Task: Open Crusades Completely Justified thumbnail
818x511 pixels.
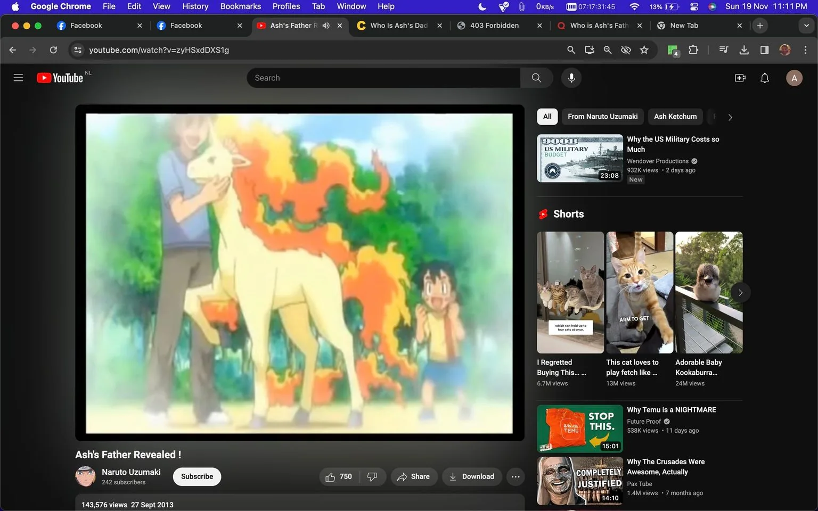Action: [x=580, y=481]
